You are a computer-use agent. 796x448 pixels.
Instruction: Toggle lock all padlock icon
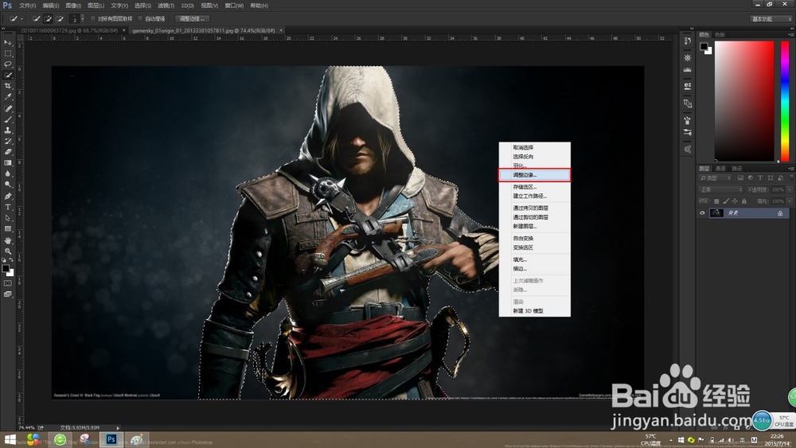coord(743,201)
